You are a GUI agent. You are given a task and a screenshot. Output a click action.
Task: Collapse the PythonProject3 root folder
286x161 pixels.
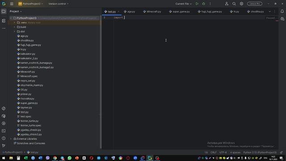click(11, 18)
